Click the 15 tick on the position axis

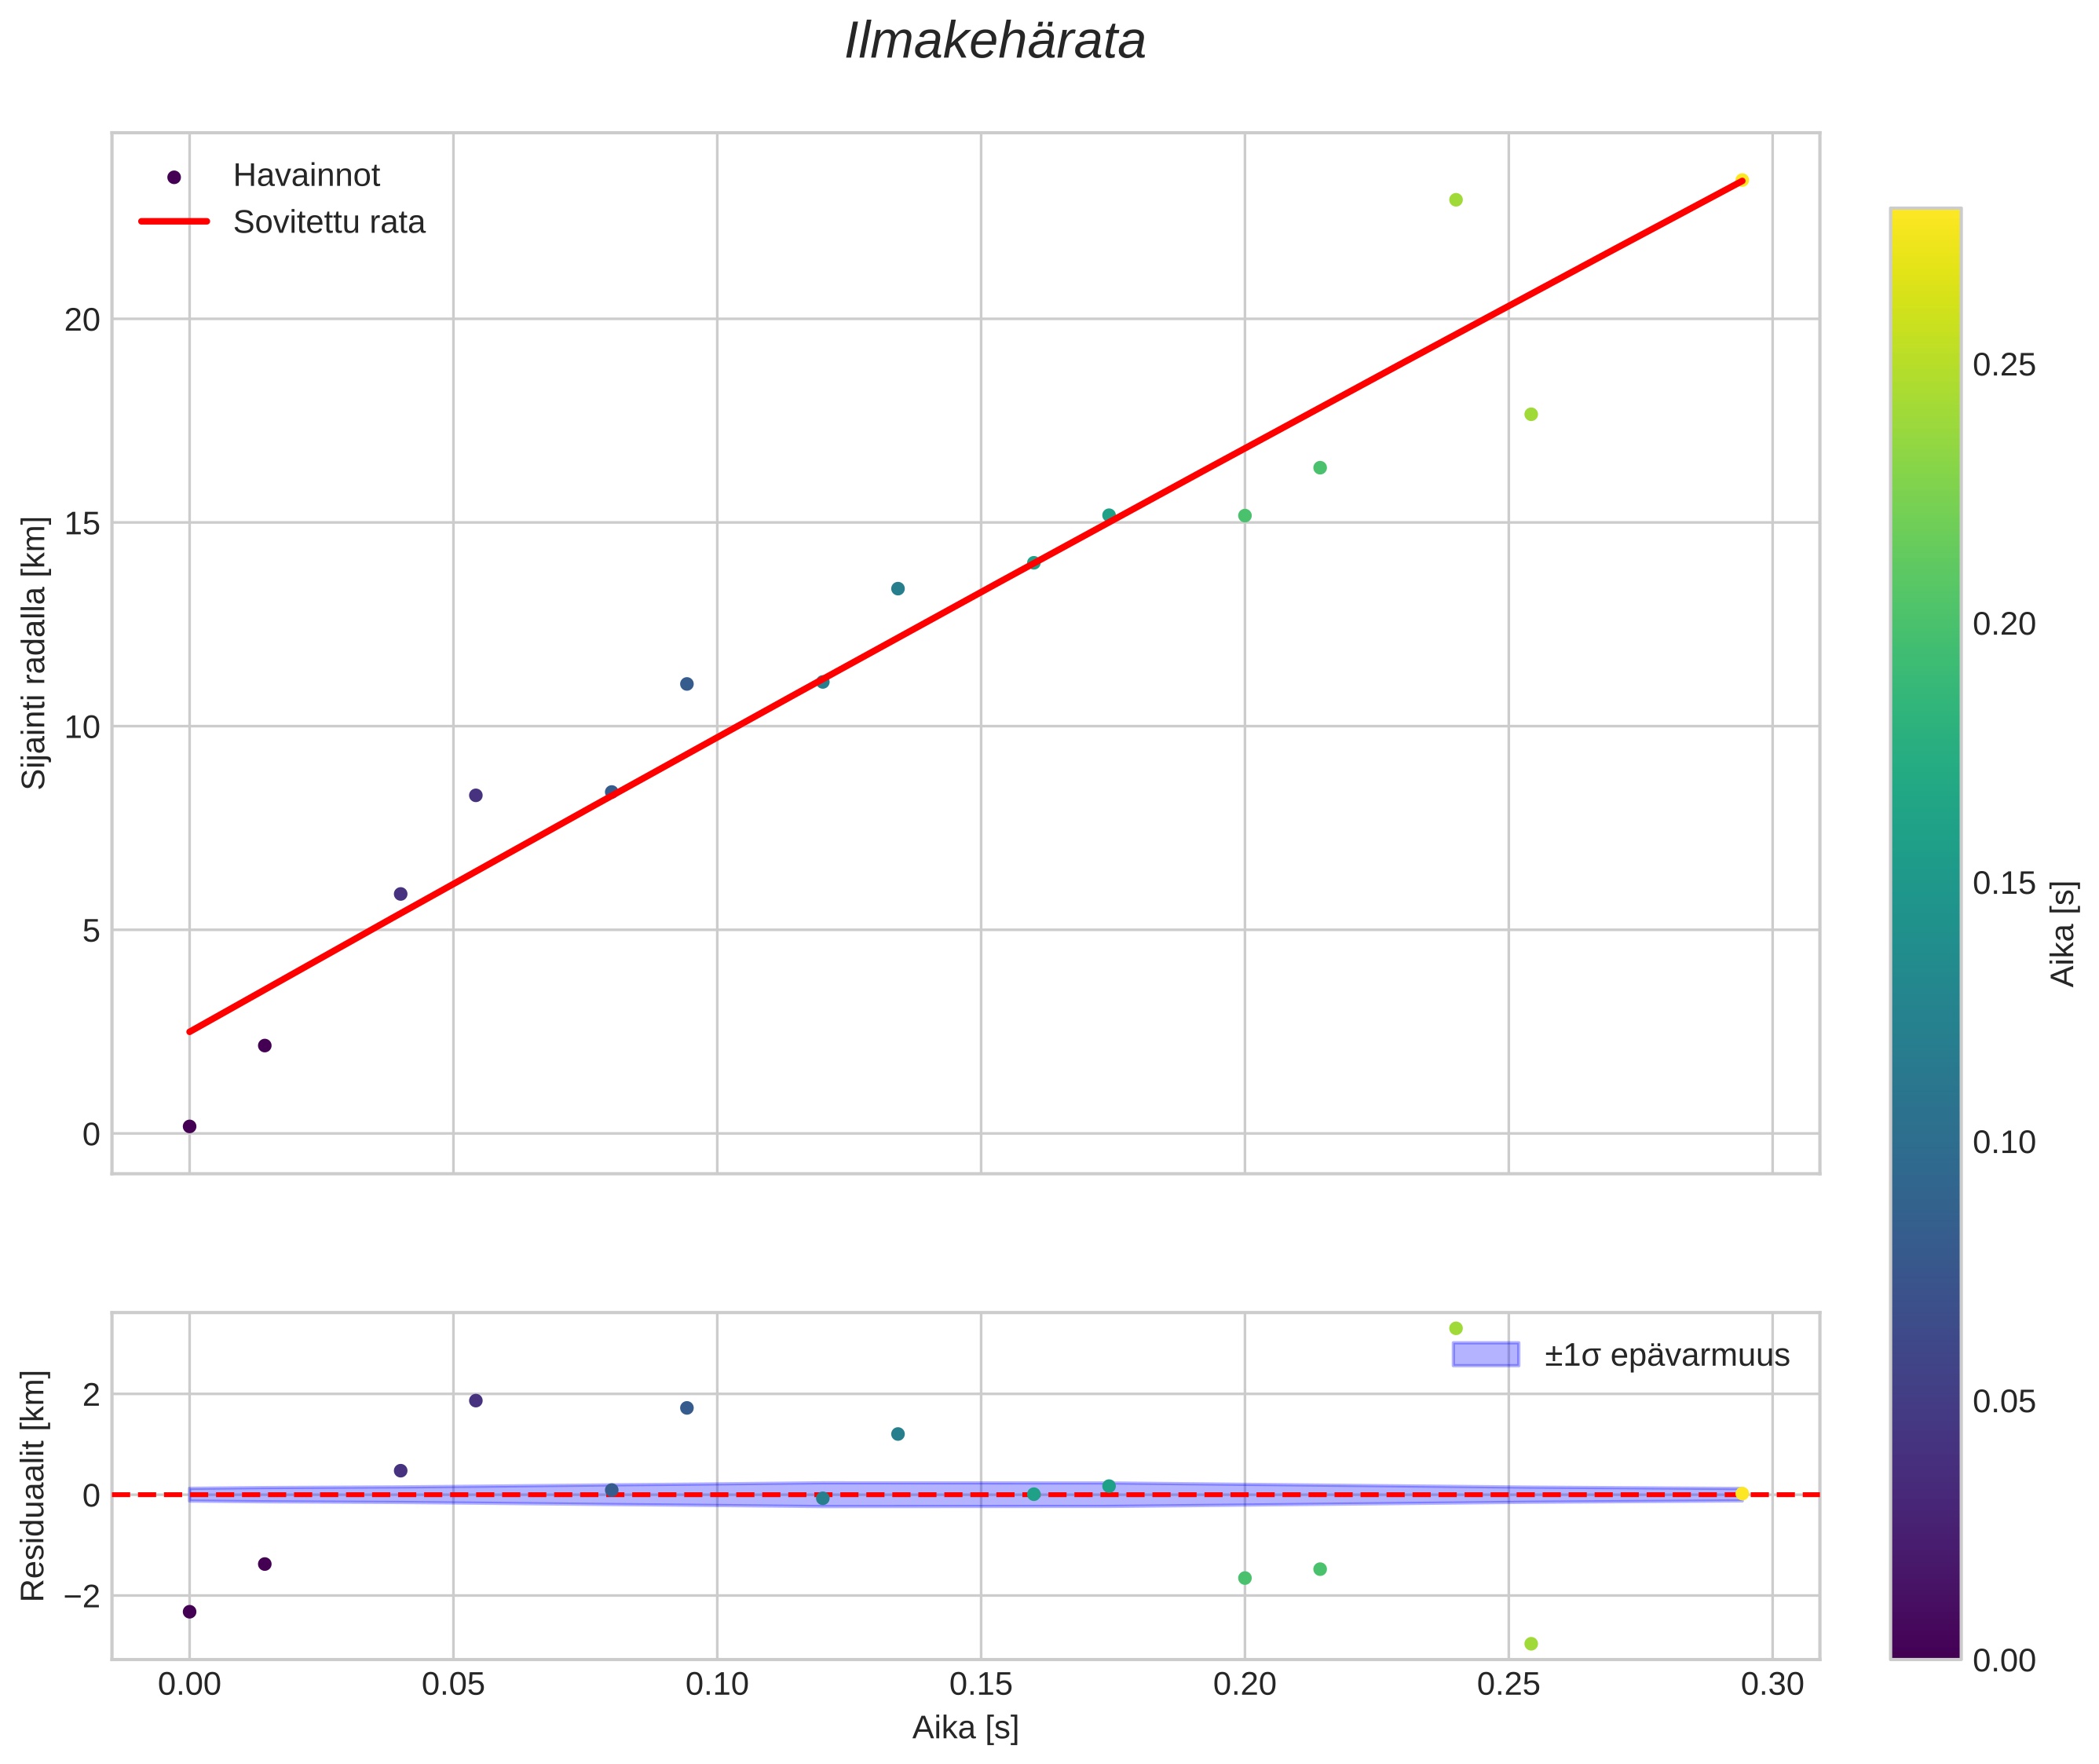(83, 523)
